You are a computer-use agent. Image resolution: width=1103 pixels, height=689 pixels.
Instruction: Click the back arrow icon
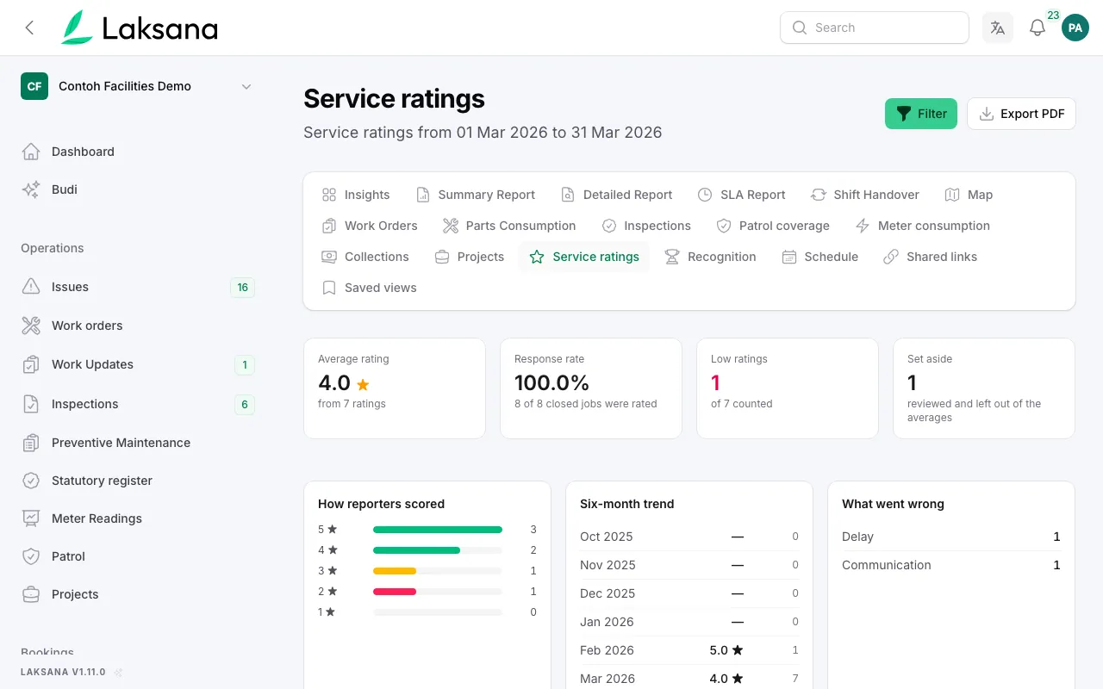30,28
